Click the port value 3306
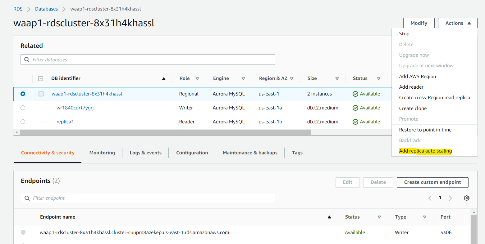 (446, 233)
